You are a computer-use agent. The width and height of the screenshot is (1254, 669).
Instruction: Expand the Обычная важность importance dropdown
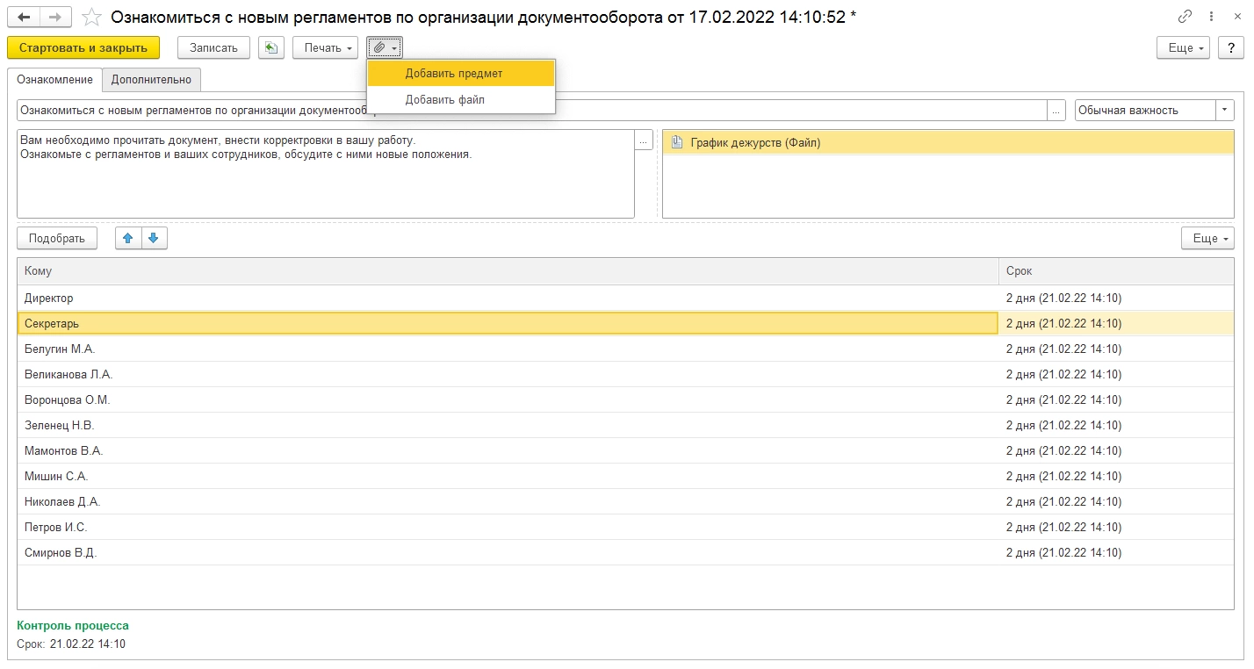(x=1225, y=111)
